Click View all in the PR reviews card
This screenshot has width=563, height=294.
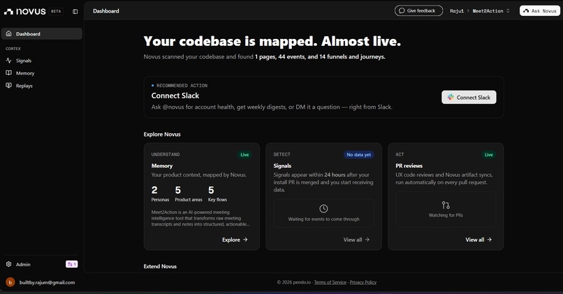pyautogui.click(x=478, y=240)
